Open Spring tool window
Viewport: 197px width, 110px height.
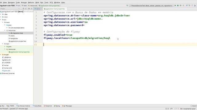coord(57,106)
